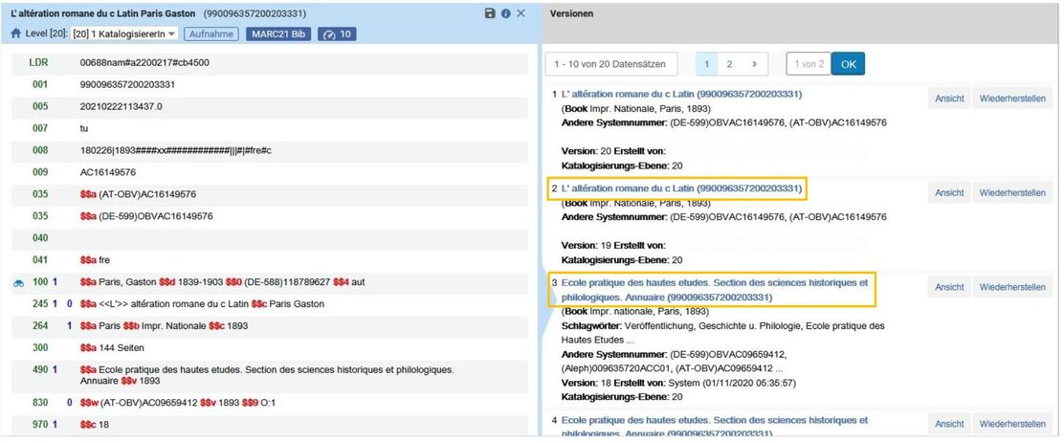Click Wiederherstellen for version 19 entry
This screenshot has height=443, width=1064.
coord(1012,192)
